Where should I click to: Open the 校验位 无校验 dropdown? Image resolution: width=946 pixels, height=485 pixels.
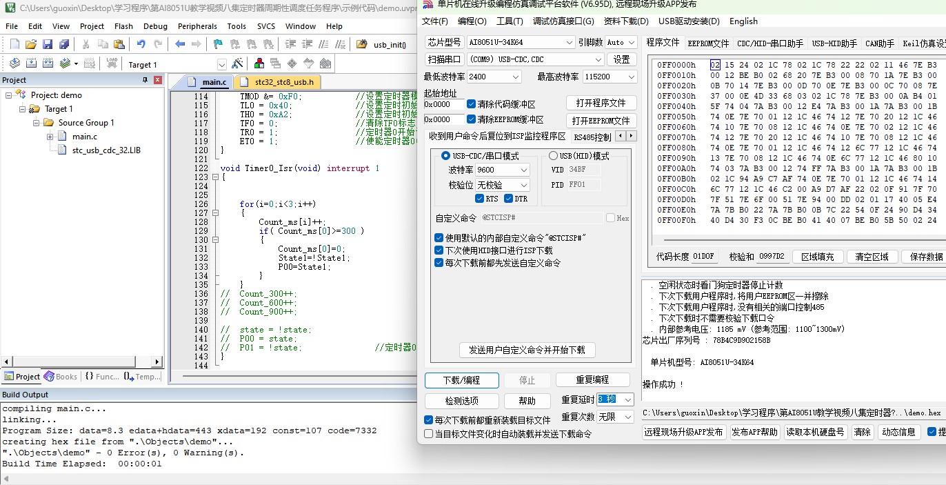click(x=503, y=185)
